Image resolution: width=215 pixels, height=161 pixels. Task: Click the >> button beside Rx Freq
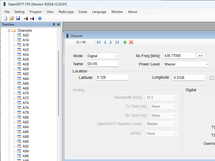(200, 56)
